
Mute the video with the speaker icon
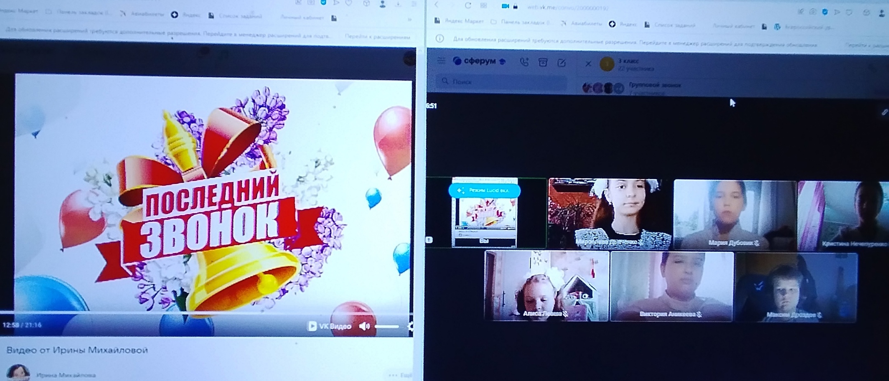click(364, 327)
